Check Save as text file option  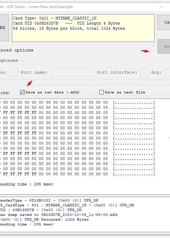coord(101,92)
